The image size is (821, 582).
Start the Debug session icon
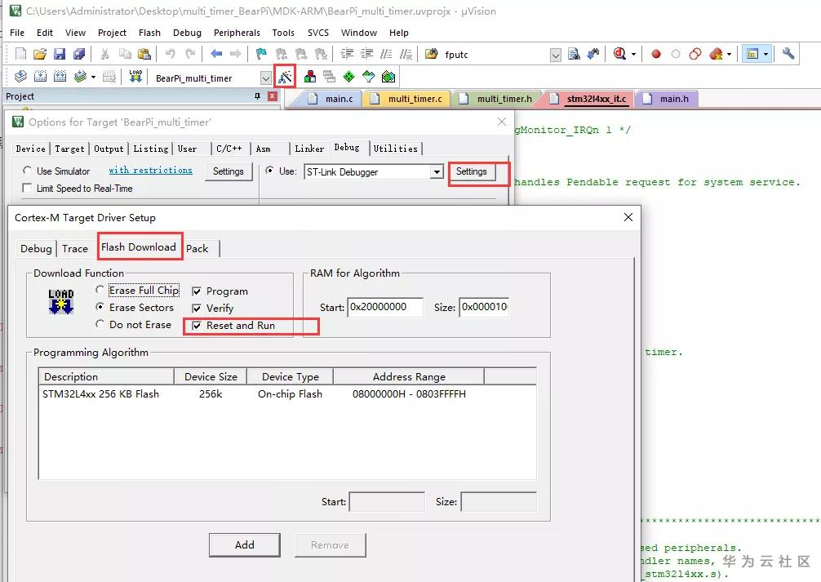click(620, 53)
